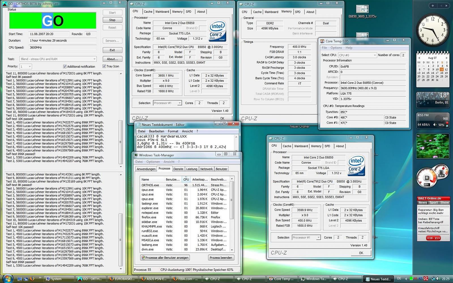Toggle the Tray Icon checkbox in ORTHOS
The width and height of the screenshot is (453, 283).
tap(104, 66)
